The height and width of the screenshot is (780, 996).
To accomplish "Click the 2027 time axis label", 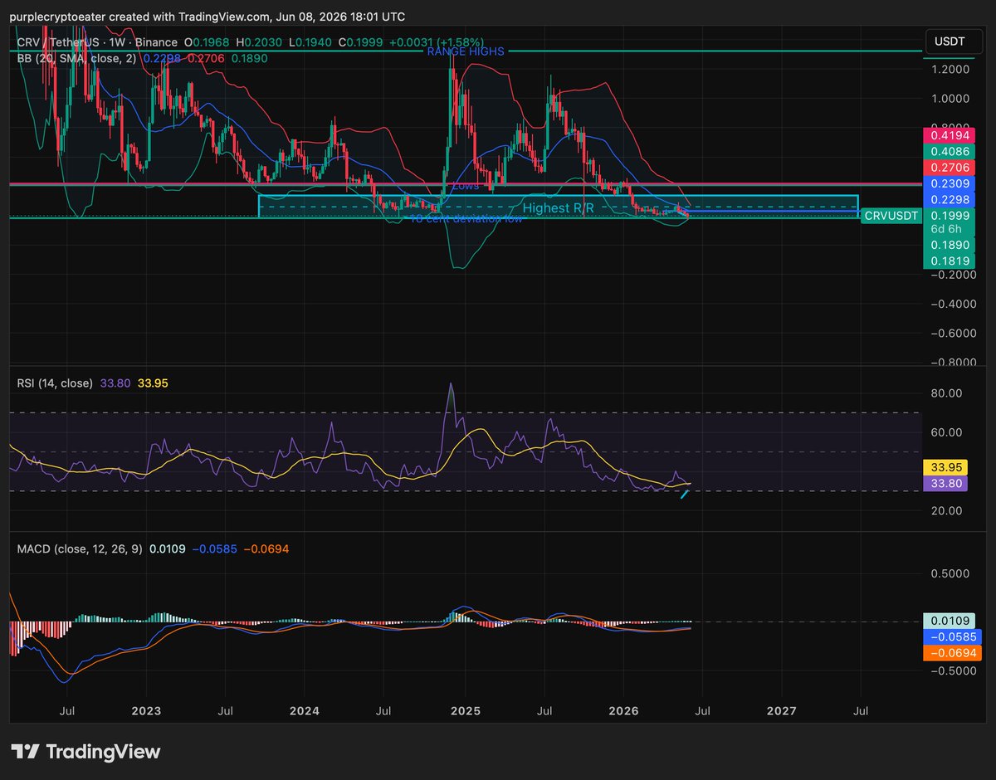I will click(781, 711).
